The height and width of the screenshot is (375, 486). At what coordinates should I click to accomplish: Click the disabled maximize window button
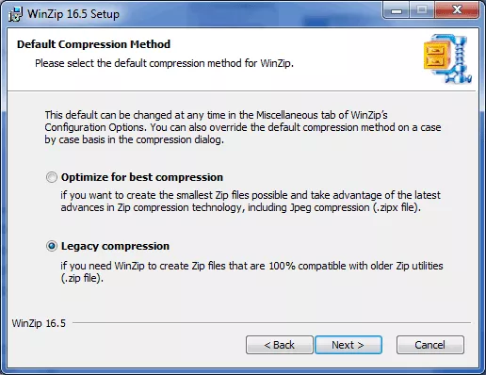(x=422, y=11)
